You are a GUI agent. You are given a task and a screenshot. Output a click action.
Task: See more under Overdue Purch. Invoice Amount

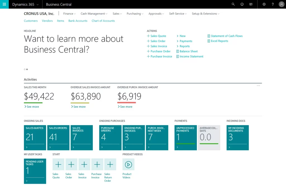point(125,106)
